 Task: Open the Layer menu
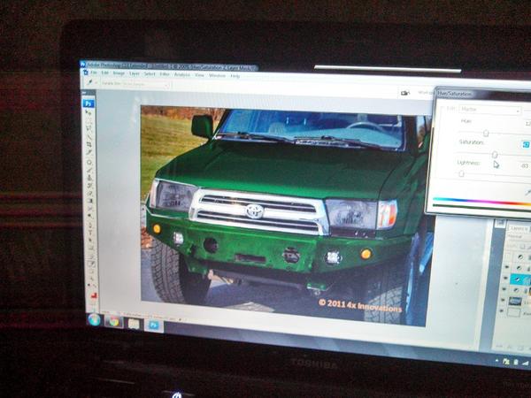[135, 73]
